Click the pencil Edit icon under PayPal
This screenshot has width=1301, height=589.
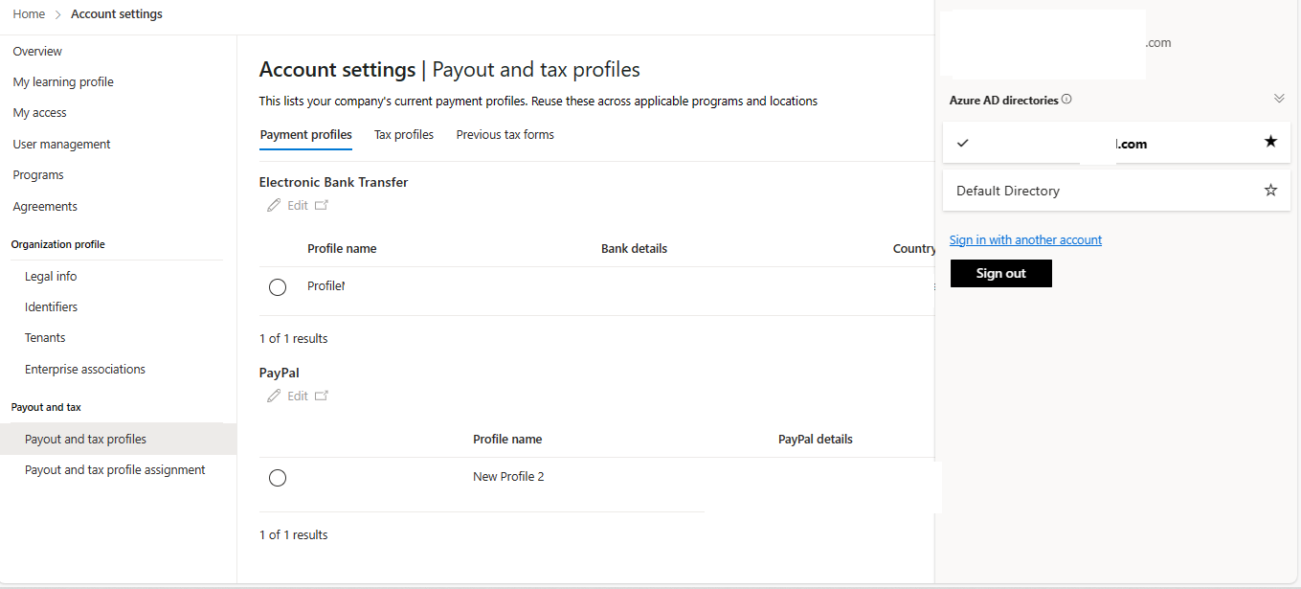tap(275, 396)
